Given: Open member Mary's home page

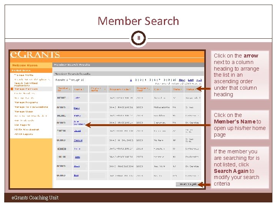Looking at the screenshot, I should [x=77, y=108].
